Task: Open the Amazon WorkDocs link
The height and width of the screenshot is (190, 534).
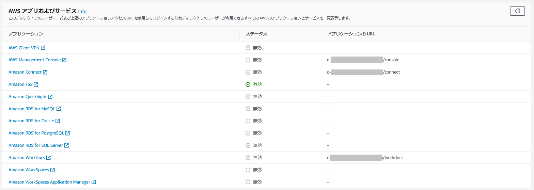Action: [x=30, y=158]
